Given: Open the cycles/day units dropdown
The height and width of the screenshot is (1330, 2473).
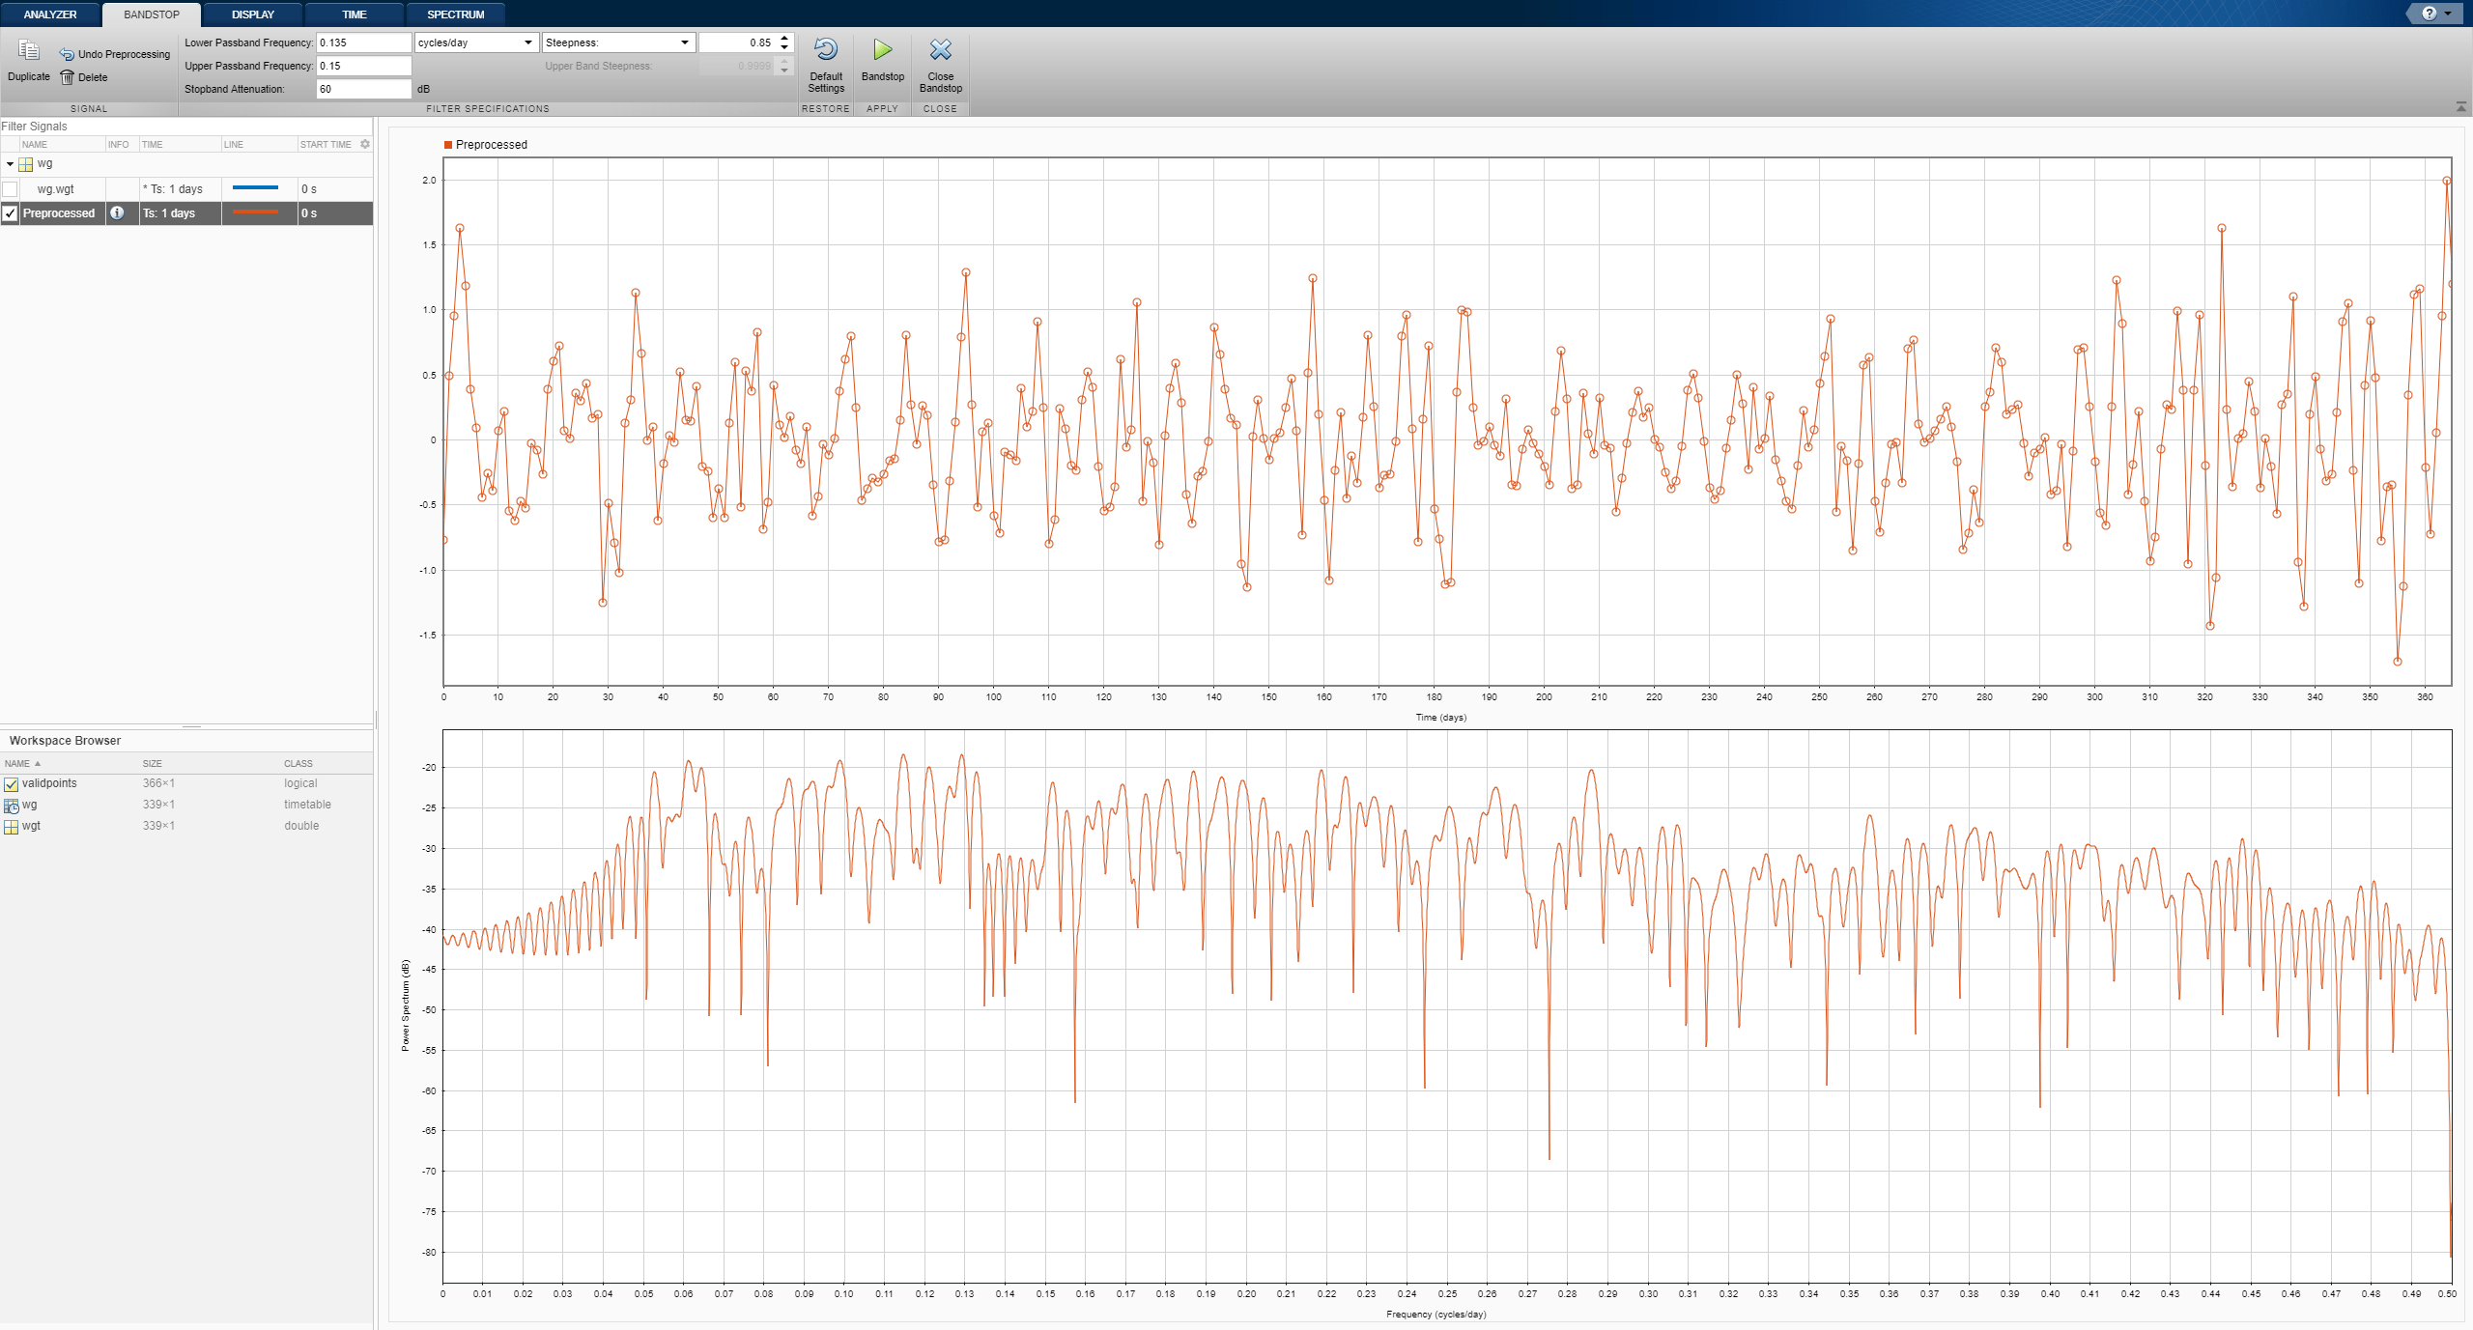Looking at the screenshot, I should tap(527, 42).
